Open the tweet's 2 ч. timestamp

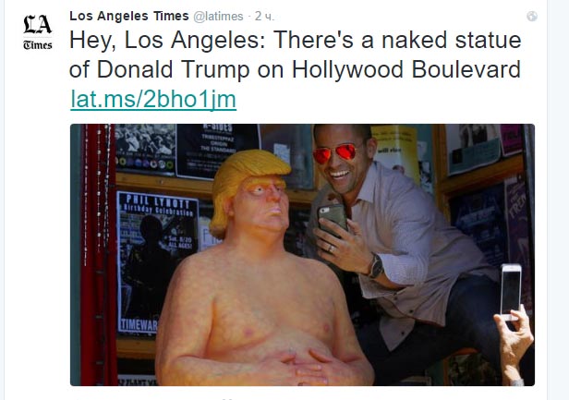coord(264,17)
